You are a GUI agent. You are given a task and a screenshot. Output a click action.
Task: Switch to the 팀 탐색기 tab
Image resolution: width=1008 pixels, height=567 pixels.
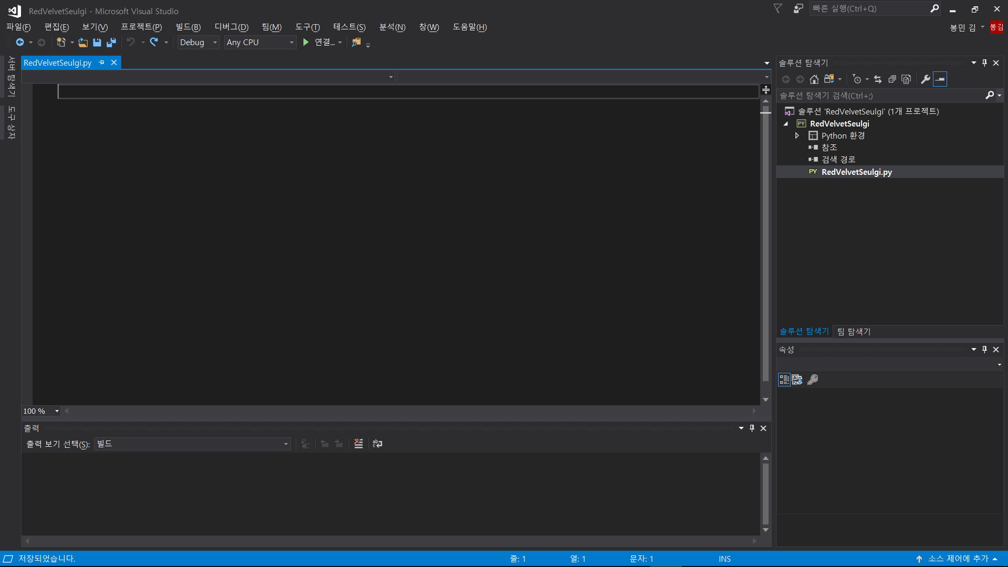pos(854,331)
